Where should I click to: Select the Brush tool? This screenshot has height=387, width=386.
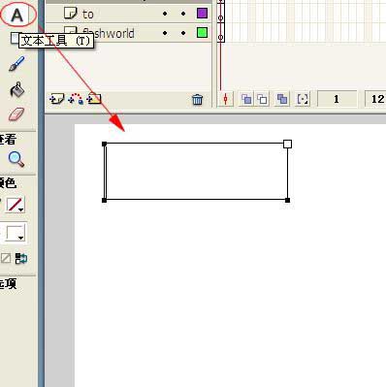[x=16, y=64]
